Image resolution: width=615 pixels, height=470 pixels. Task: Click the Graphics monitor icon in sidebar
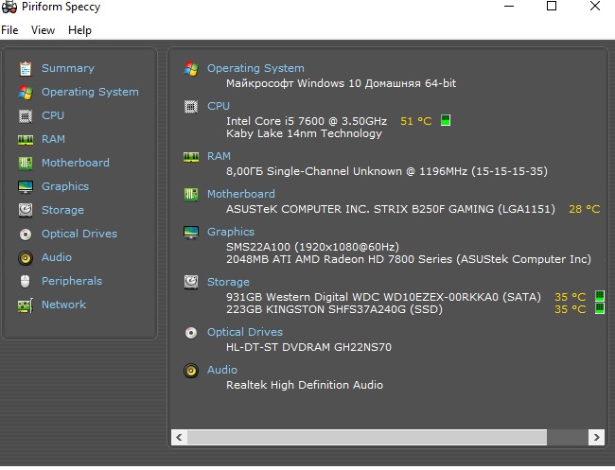(26, 187)
